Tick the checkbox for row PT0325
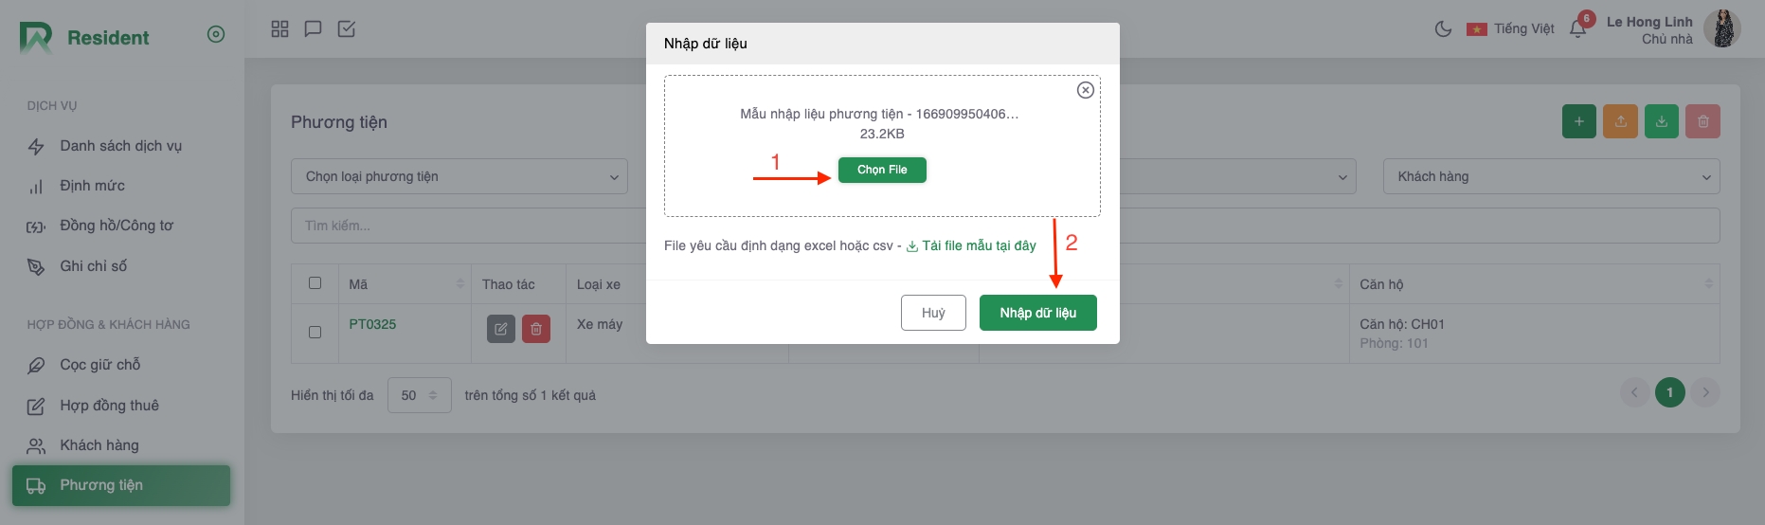 point(315,332)
